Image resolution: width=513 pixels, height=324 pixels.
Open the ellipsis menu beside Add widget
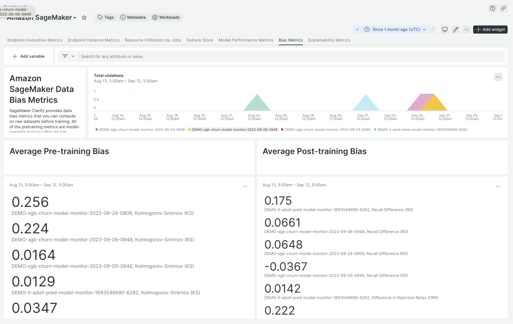pos(466,29)
